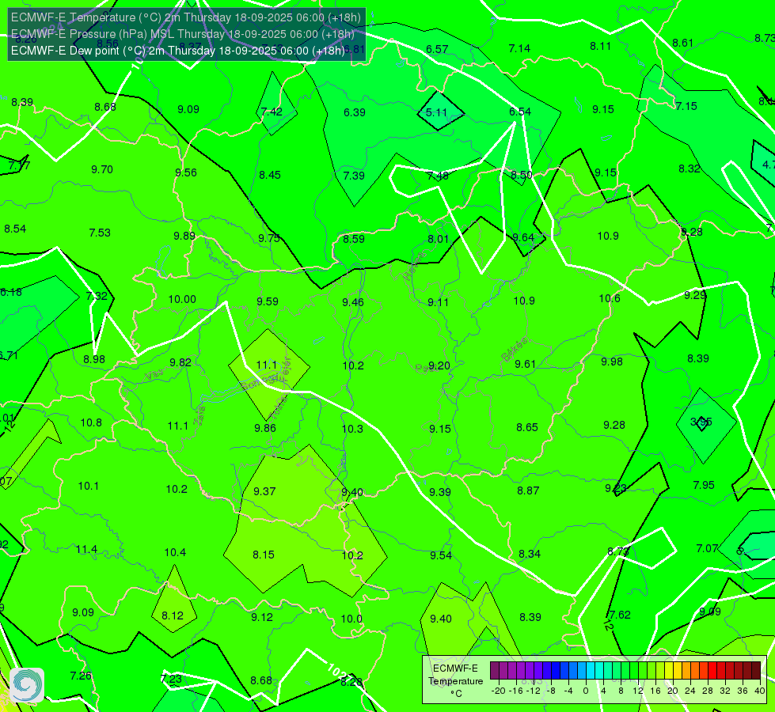Click the 8.34 temperature value
This screenshot has width=775, height=712.
(530, 554)
